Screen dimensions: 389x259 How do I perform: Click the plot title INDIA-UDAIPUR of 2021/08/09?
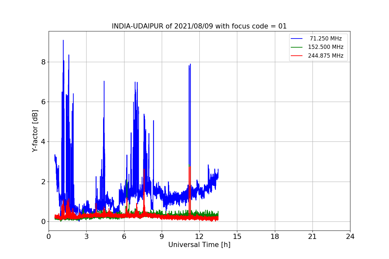[x=199, y=26]
